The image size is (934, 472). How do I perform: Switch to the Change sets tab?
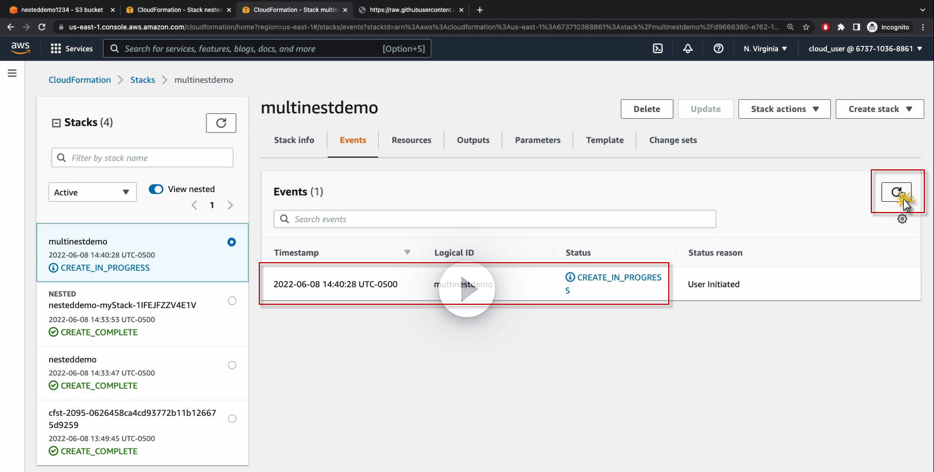[x=673, y=140]
